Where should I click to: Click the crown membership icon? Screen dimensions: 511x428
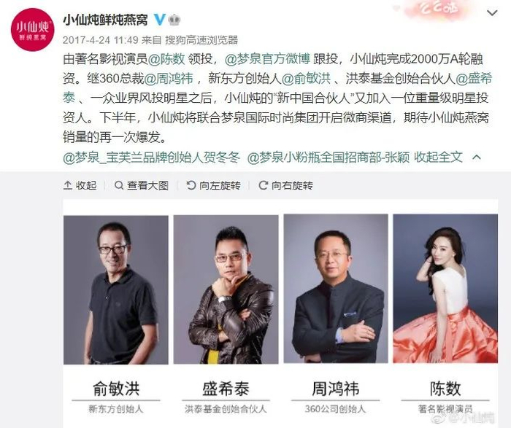click(x=174, y=20)
